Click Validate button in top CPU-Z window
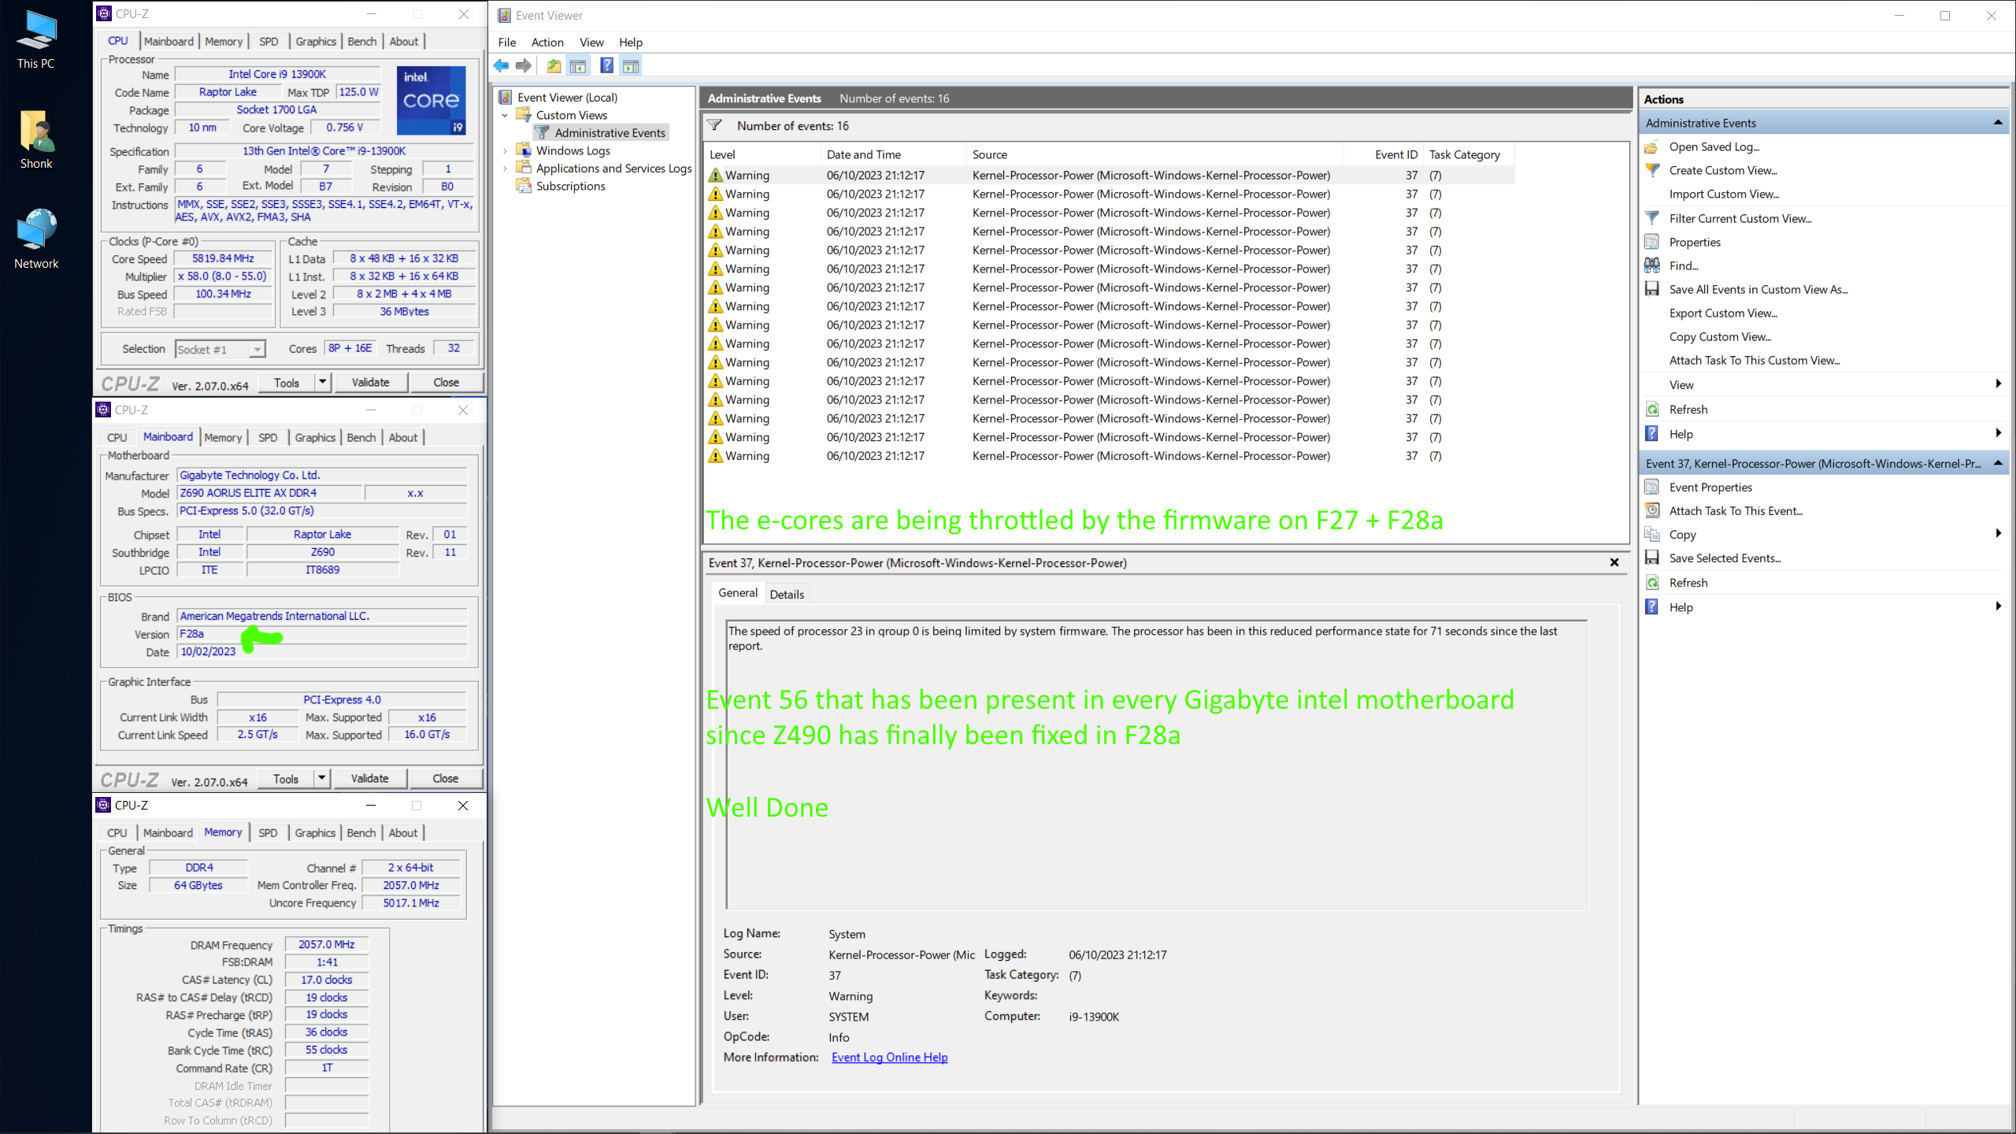Screen dimensions: 2016x1134 point(370,382)
